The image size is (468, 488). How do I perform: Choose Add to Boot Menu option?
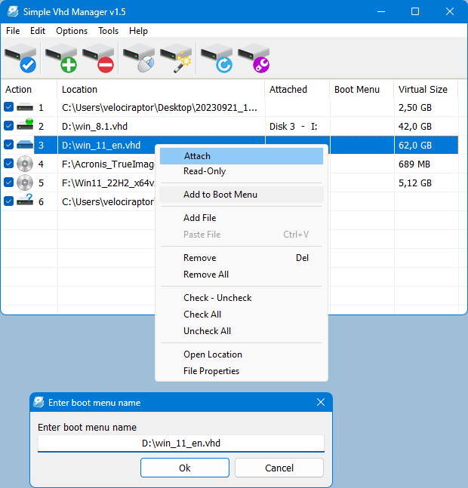tap(220, 195)
